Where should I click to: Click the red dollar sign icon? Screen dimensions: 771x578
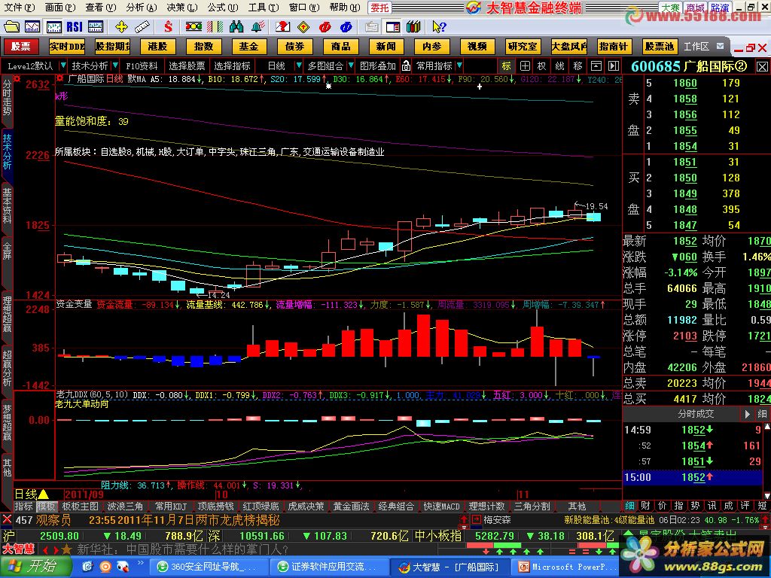tap(168, 26)
